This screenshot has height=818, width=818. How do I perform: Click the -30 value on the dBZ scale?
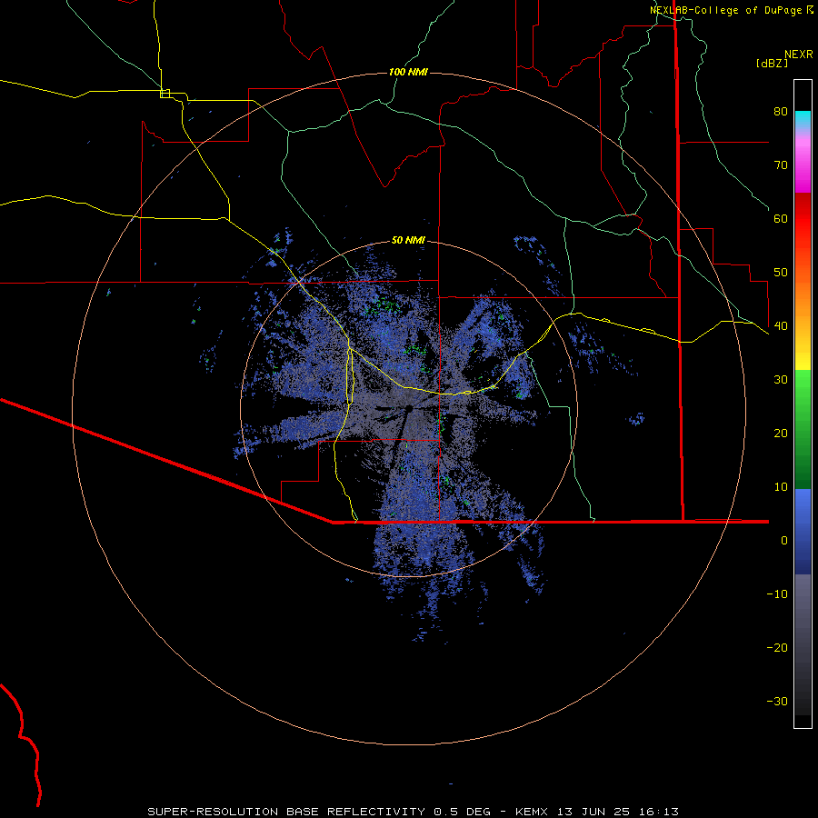coord(777,701)
